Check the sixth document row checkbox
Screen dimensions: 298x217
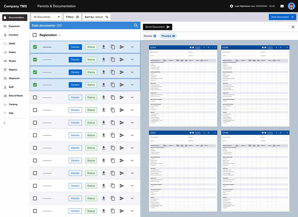click(x=35, y=110)
